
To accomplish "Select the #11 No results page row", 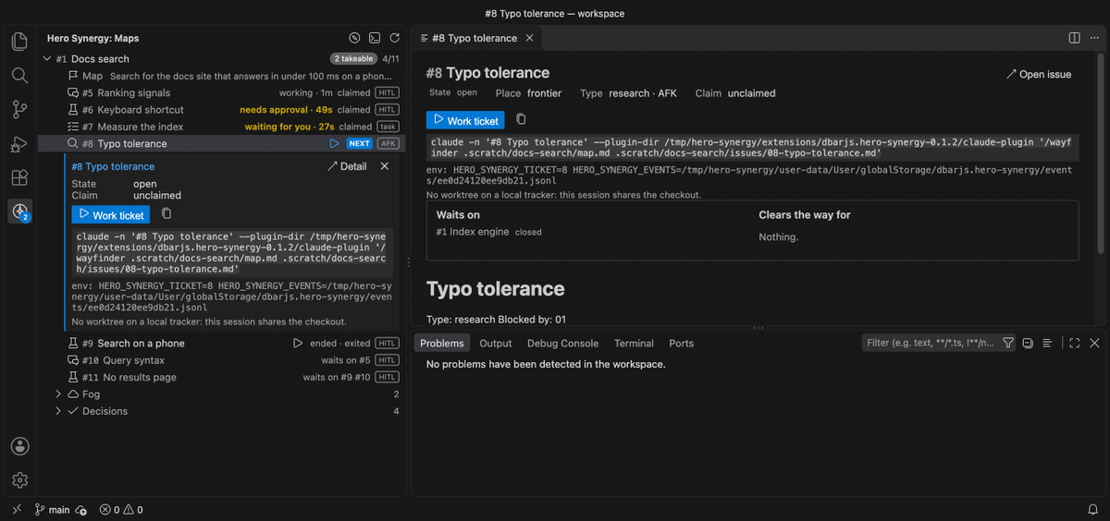I will [222, 377].
